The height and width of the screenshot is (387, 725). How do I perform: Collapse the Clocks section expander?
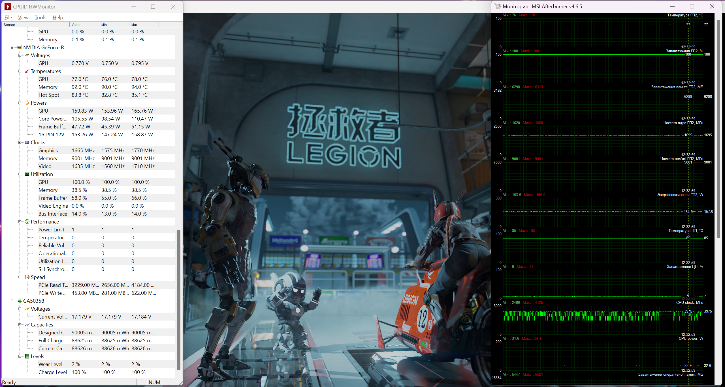click(20, 142)
